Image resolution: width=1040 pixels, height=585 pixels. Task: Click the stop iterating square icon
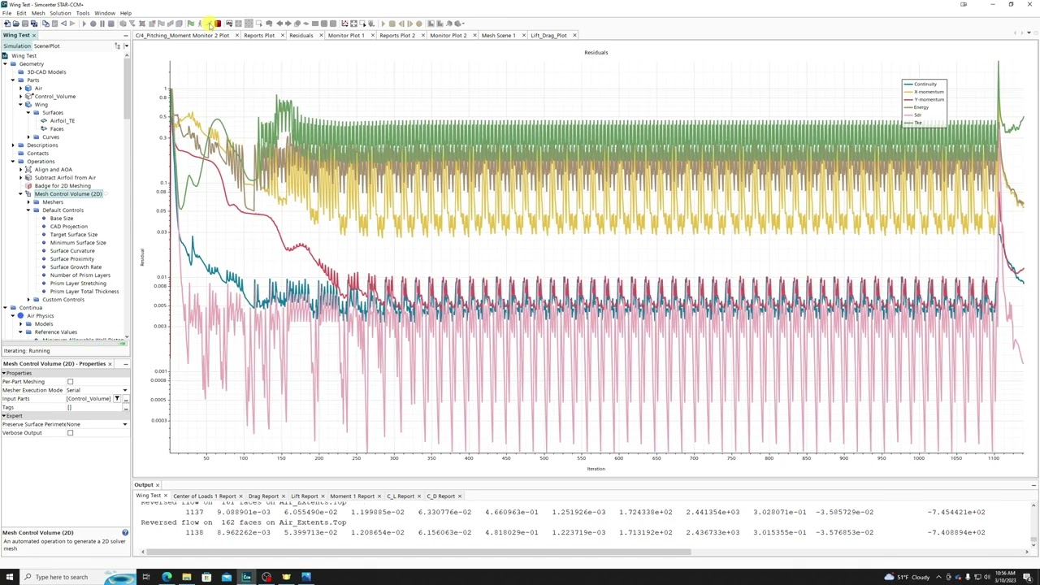[x=111, y=24]
